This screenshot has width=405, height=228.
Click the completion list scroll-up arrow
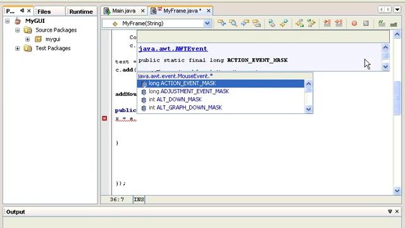pos(308,84)
